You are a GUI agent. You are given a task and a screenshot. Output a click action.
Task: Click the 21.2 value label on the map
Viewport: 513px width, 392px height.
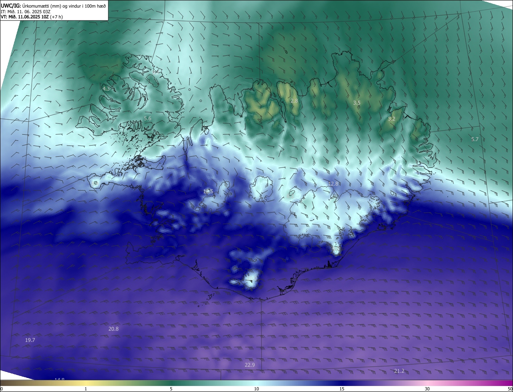[x=399, y=371]
